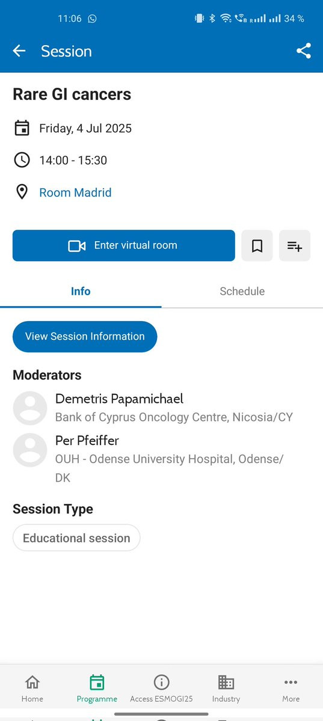Bookmark the Rare GI cancers session
323x721 pixels.
(x=257, y=245)
